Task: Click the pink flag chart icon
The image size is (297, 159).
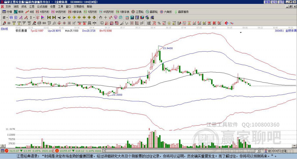Action: (43, 18)
